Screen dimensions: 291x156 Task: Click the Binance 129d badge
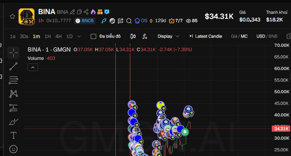pyautogui.click(x=157, y=21)
